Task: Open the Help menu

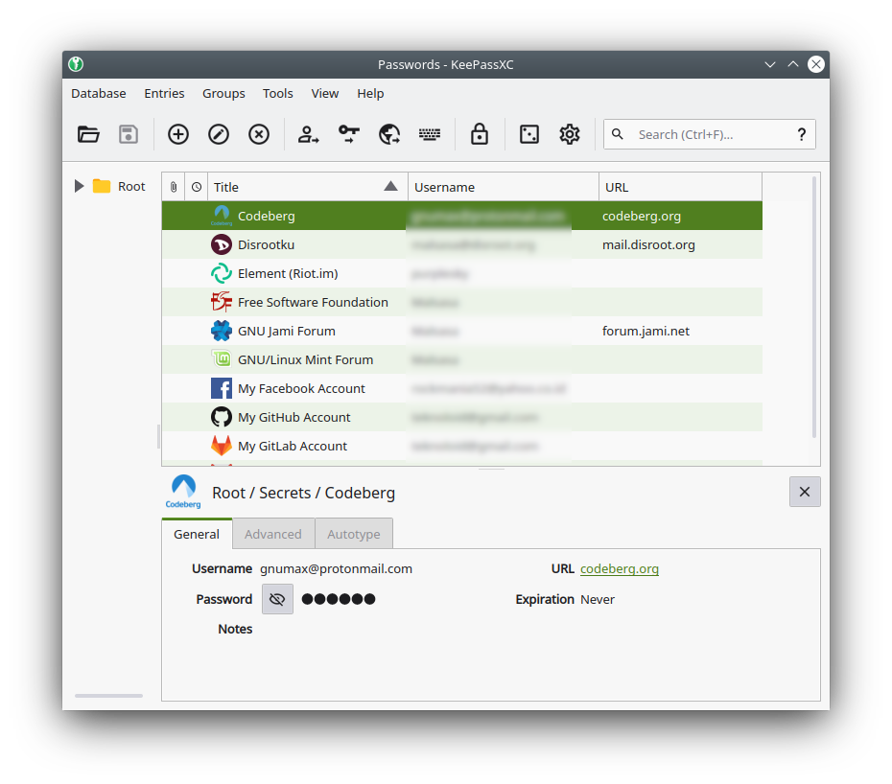Action: click(370, 93)
